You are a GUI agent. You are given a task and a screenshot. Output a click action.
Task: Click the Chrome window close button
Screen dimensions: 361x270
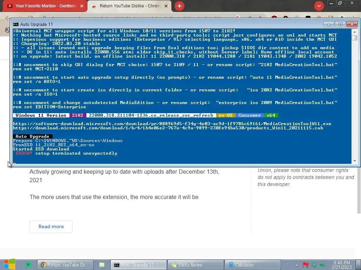tap(352, 3)
